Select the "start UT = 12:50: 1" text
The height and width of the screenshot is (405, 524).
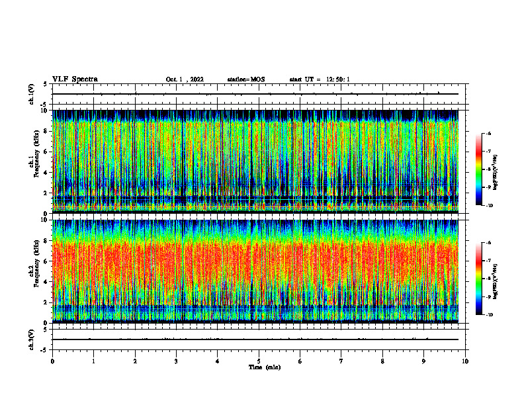click(x=320, y=79)
